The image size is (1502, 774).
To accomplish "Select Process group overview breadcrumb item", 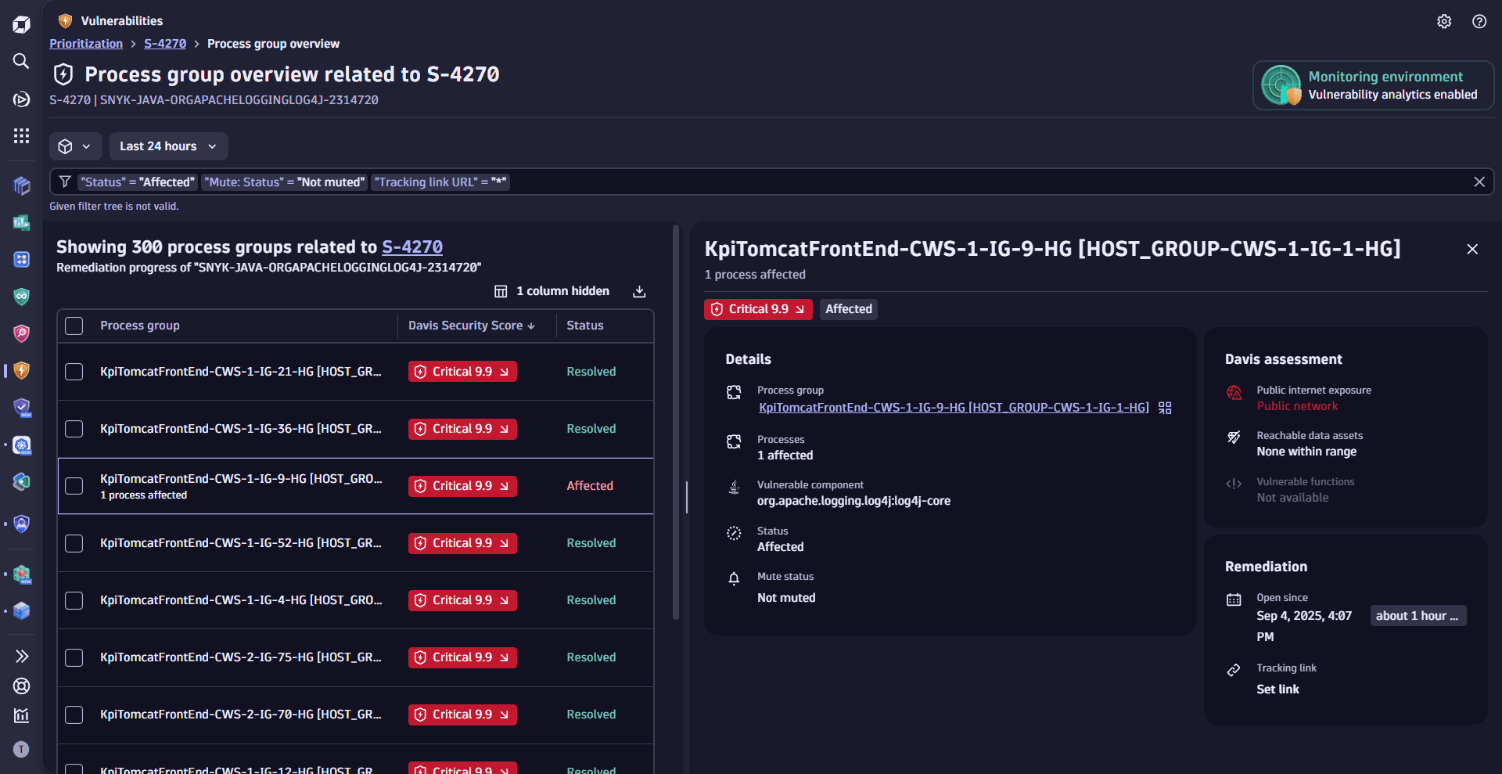I will tap(273, 44).
